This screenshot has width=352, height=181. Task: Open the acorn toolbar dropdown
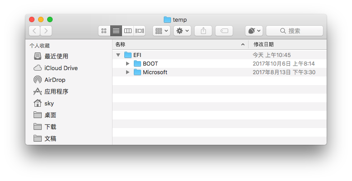[x=254, y=31]
